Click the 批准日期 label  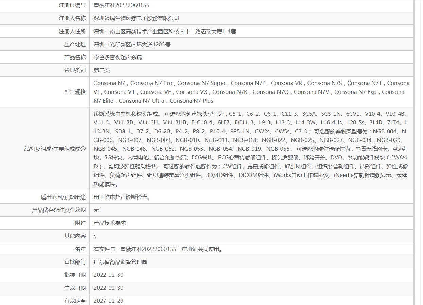pyautogui.click(x=75, y=275)
